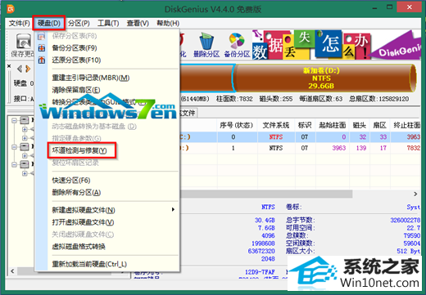Click the 磁头 column header

pyautogui.click(x=360, y=125)
